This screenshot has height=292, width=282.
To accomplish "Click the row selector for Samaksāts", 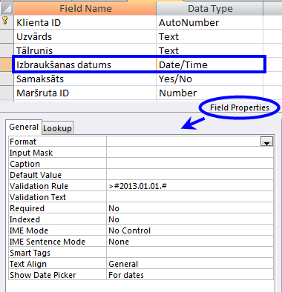I will (7, 79).
